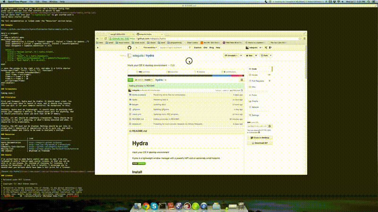Click the language statistics color bar
The width and height of the screenshot is (378, 212).
point(186,75)
